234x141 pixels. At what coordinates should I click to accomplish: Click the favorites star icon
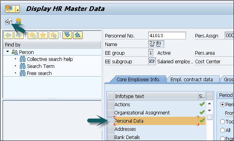(x=43, y=35)
